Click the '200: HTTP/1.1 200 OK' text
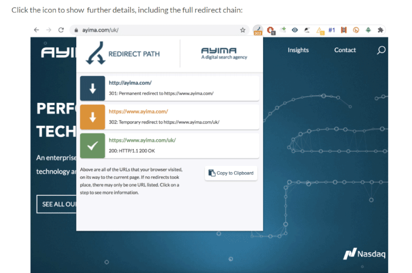Screen dimensions: 412x273 coord(132,151)
